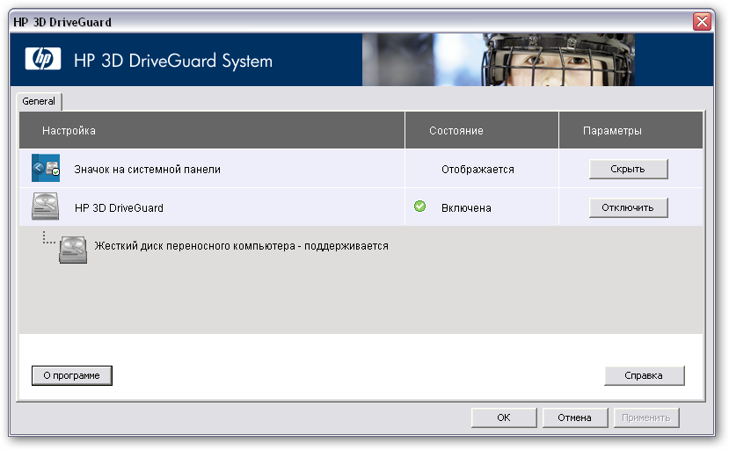Click the green enabled check mark icon
Viewport: 729px width, 450px height.
[x=419, y=206]
